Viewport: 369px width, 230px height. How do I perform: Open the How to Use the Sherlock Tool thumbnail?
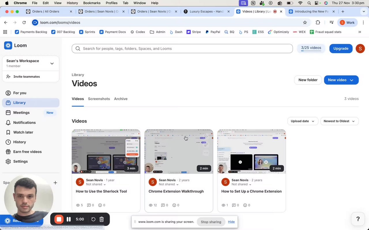[106, 152]
